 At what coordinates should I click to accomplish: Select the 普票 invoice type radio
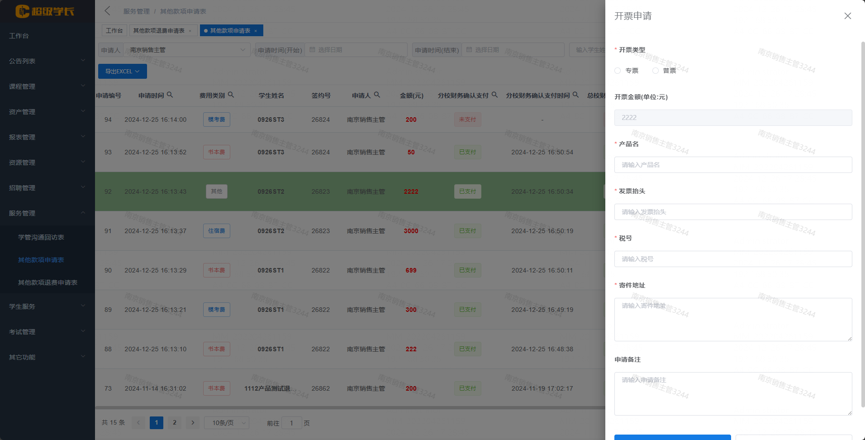[656, 71]
